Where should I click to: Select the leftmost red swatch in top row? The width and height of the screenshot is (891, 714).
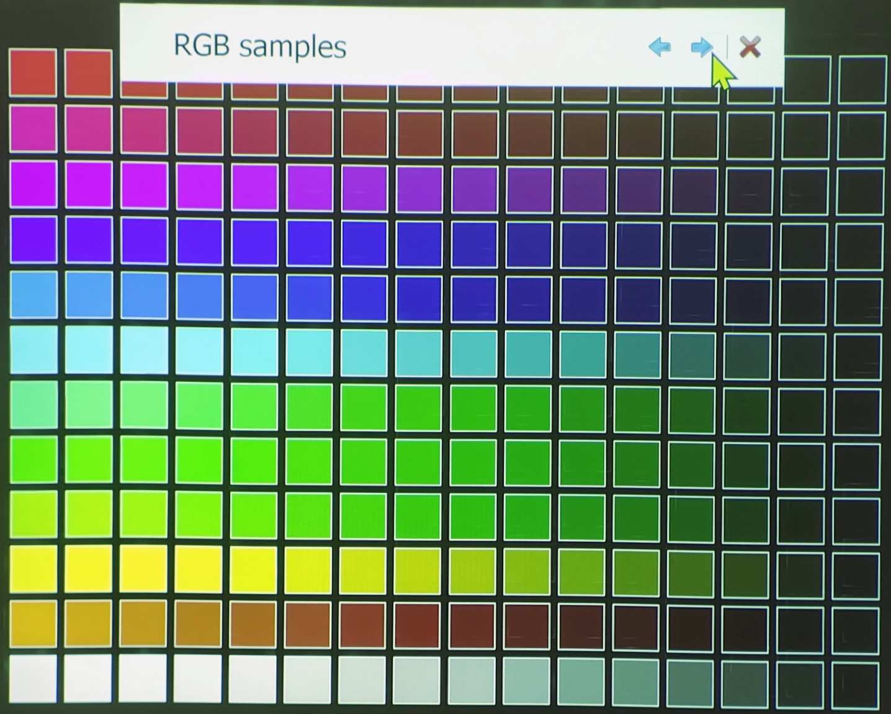33,73
